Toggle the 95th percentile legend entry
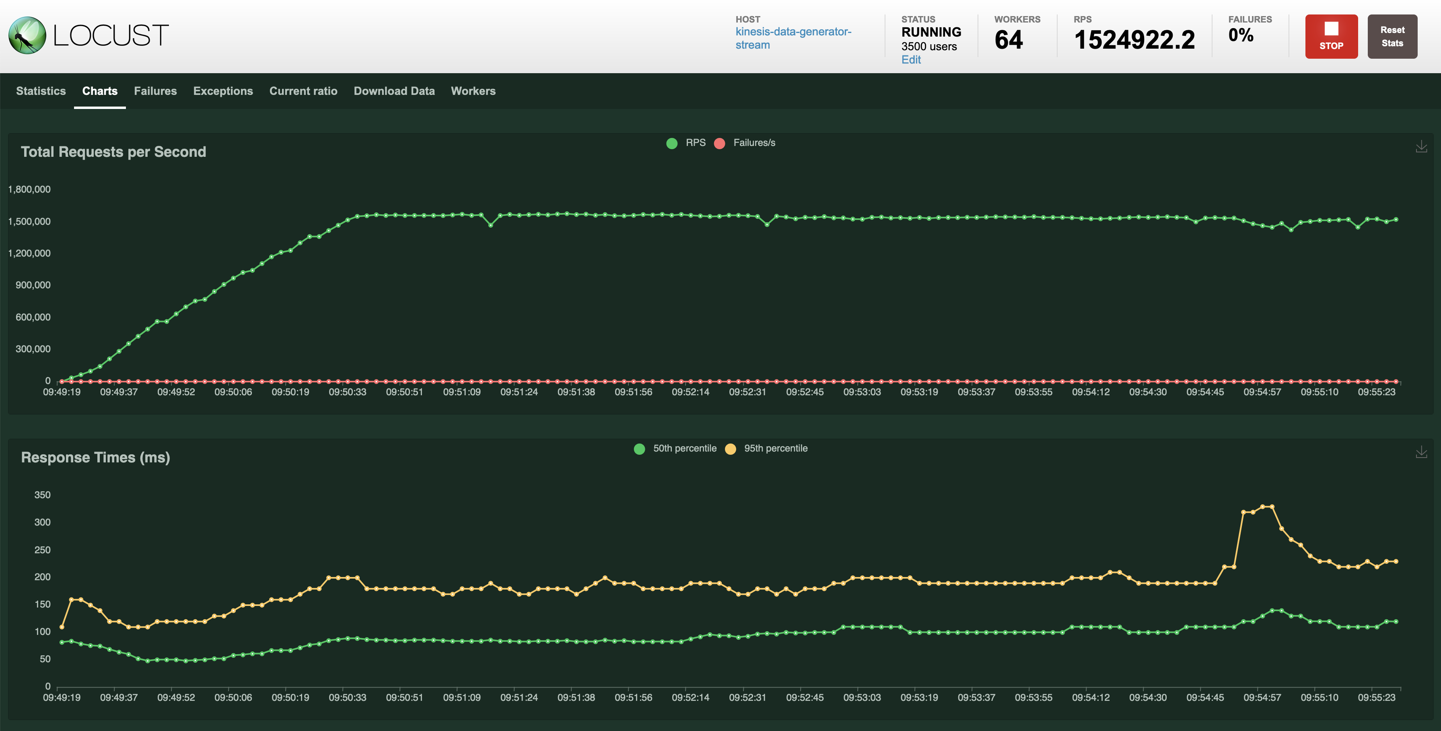This screenshot has height=731, width=1441. tap(775, 449)
